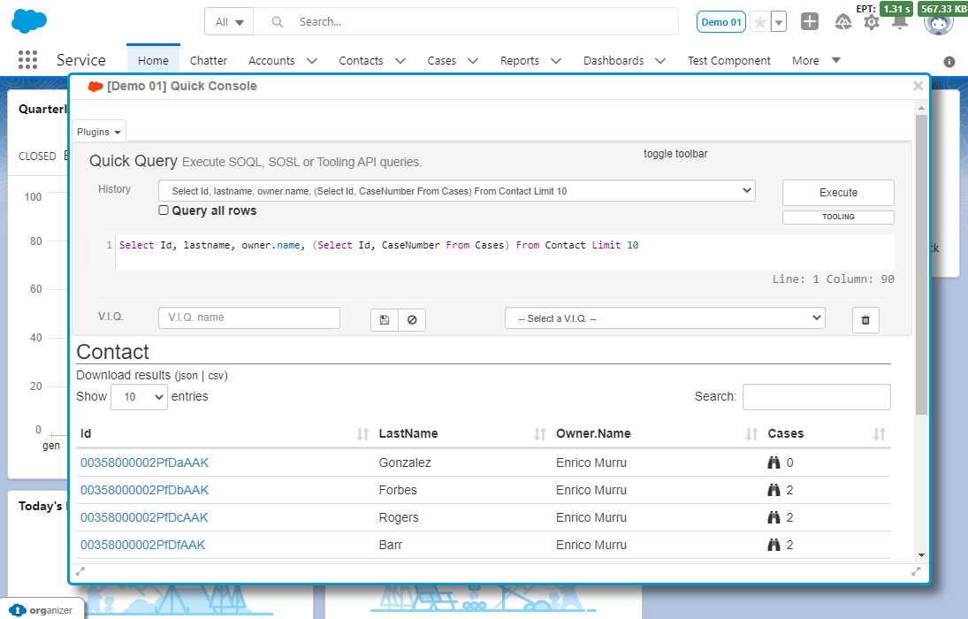968x619 pixels.
Task: Open the query History dropdown
Action: point(457,191)
